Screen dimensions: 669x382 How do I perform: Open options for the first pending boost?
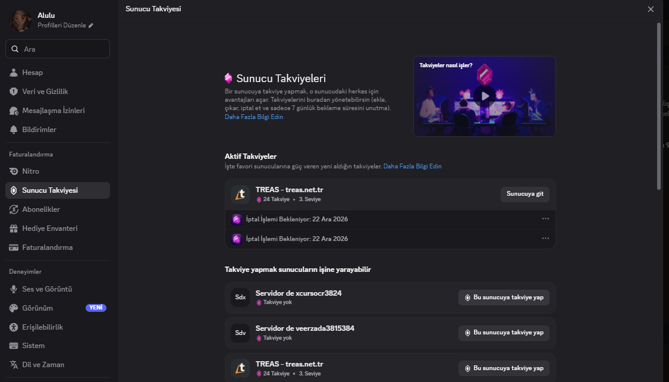(x=545, y=219)
